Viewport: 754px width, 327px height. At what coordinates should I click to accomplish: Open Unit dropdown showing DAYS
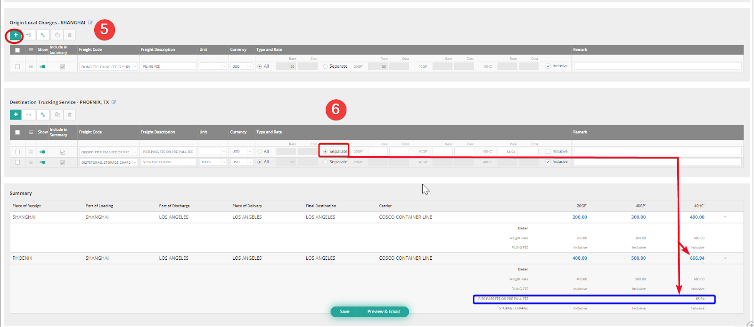[224, 162]
